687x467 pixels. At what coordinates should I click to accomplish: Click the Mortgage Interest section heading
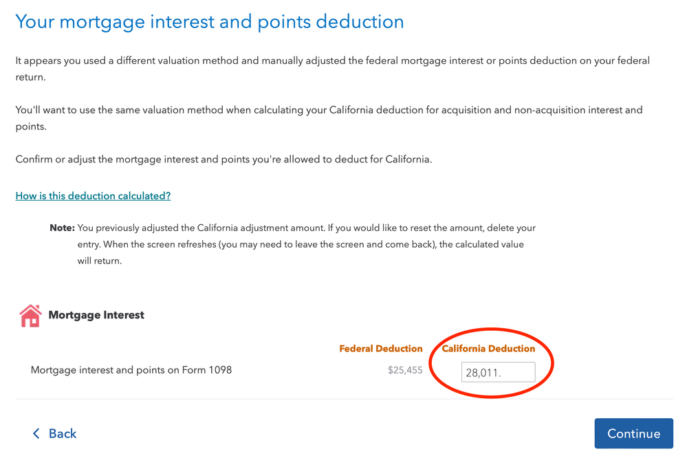pyautogui.click(x=96, y=315)
